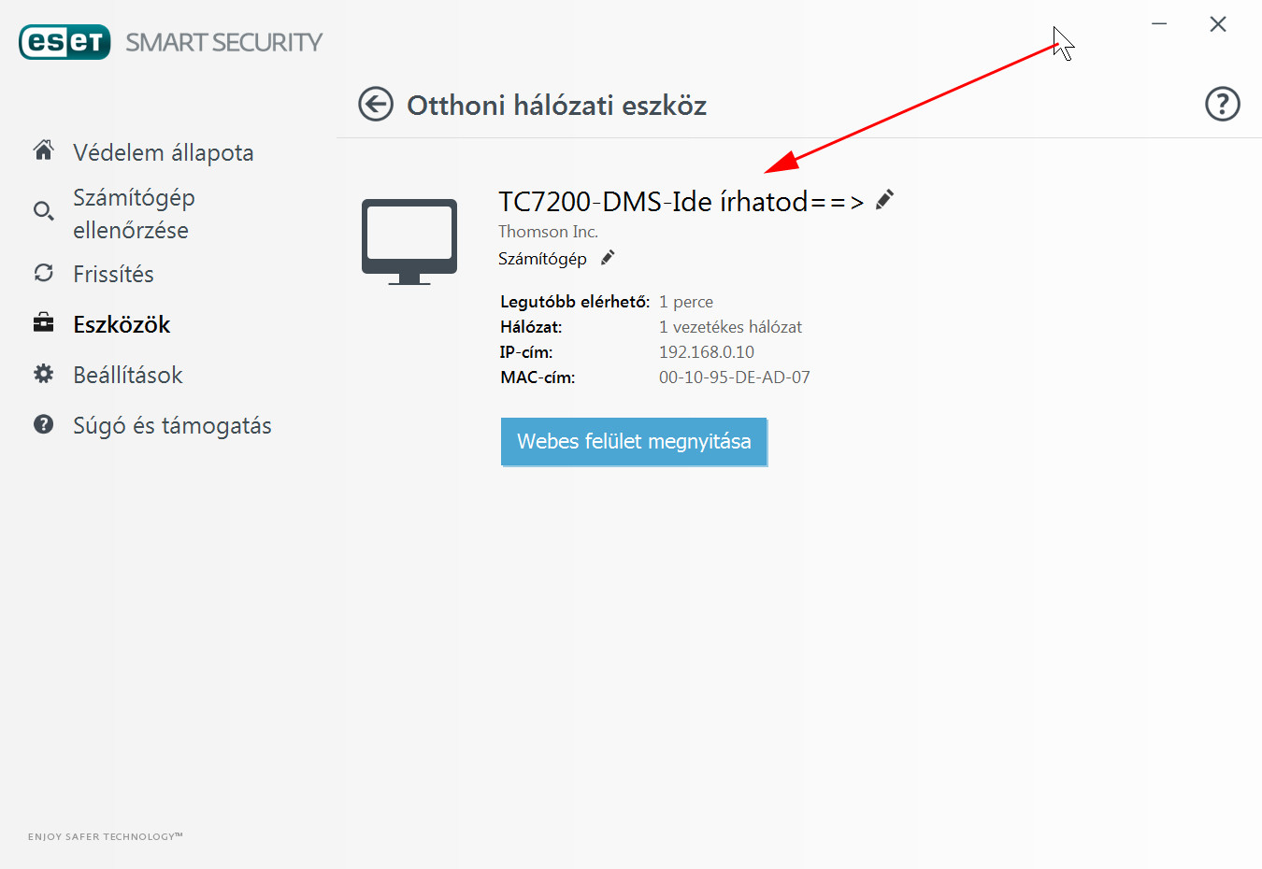Go back using the arrow icon
Image resolution: width=1262 pixels, height=869 pixels.
[x=376, y=105]
